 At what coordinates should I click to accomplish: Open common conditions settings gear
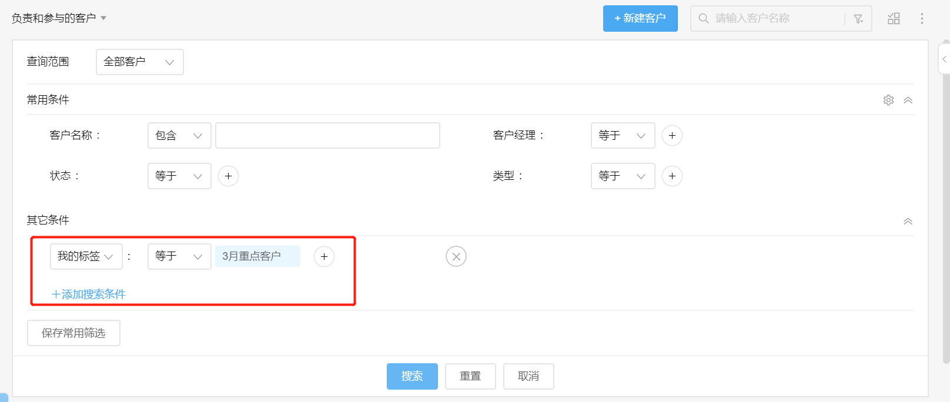(x=888, y=101)
